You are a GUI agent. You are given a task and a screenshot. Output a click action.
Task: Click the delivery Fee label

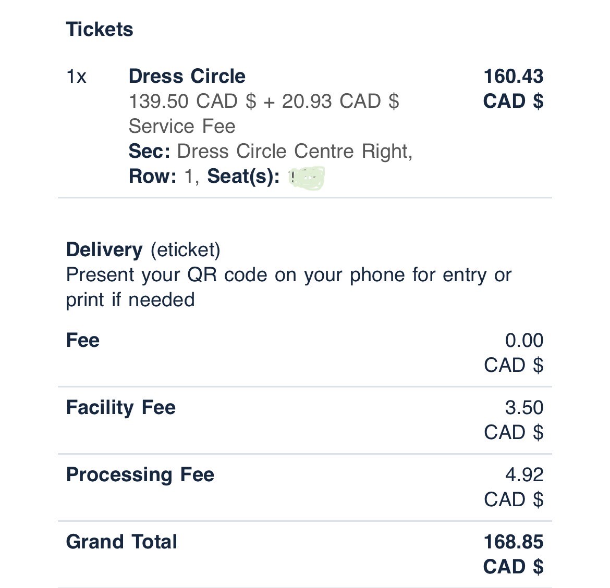(x=83, y=341)
